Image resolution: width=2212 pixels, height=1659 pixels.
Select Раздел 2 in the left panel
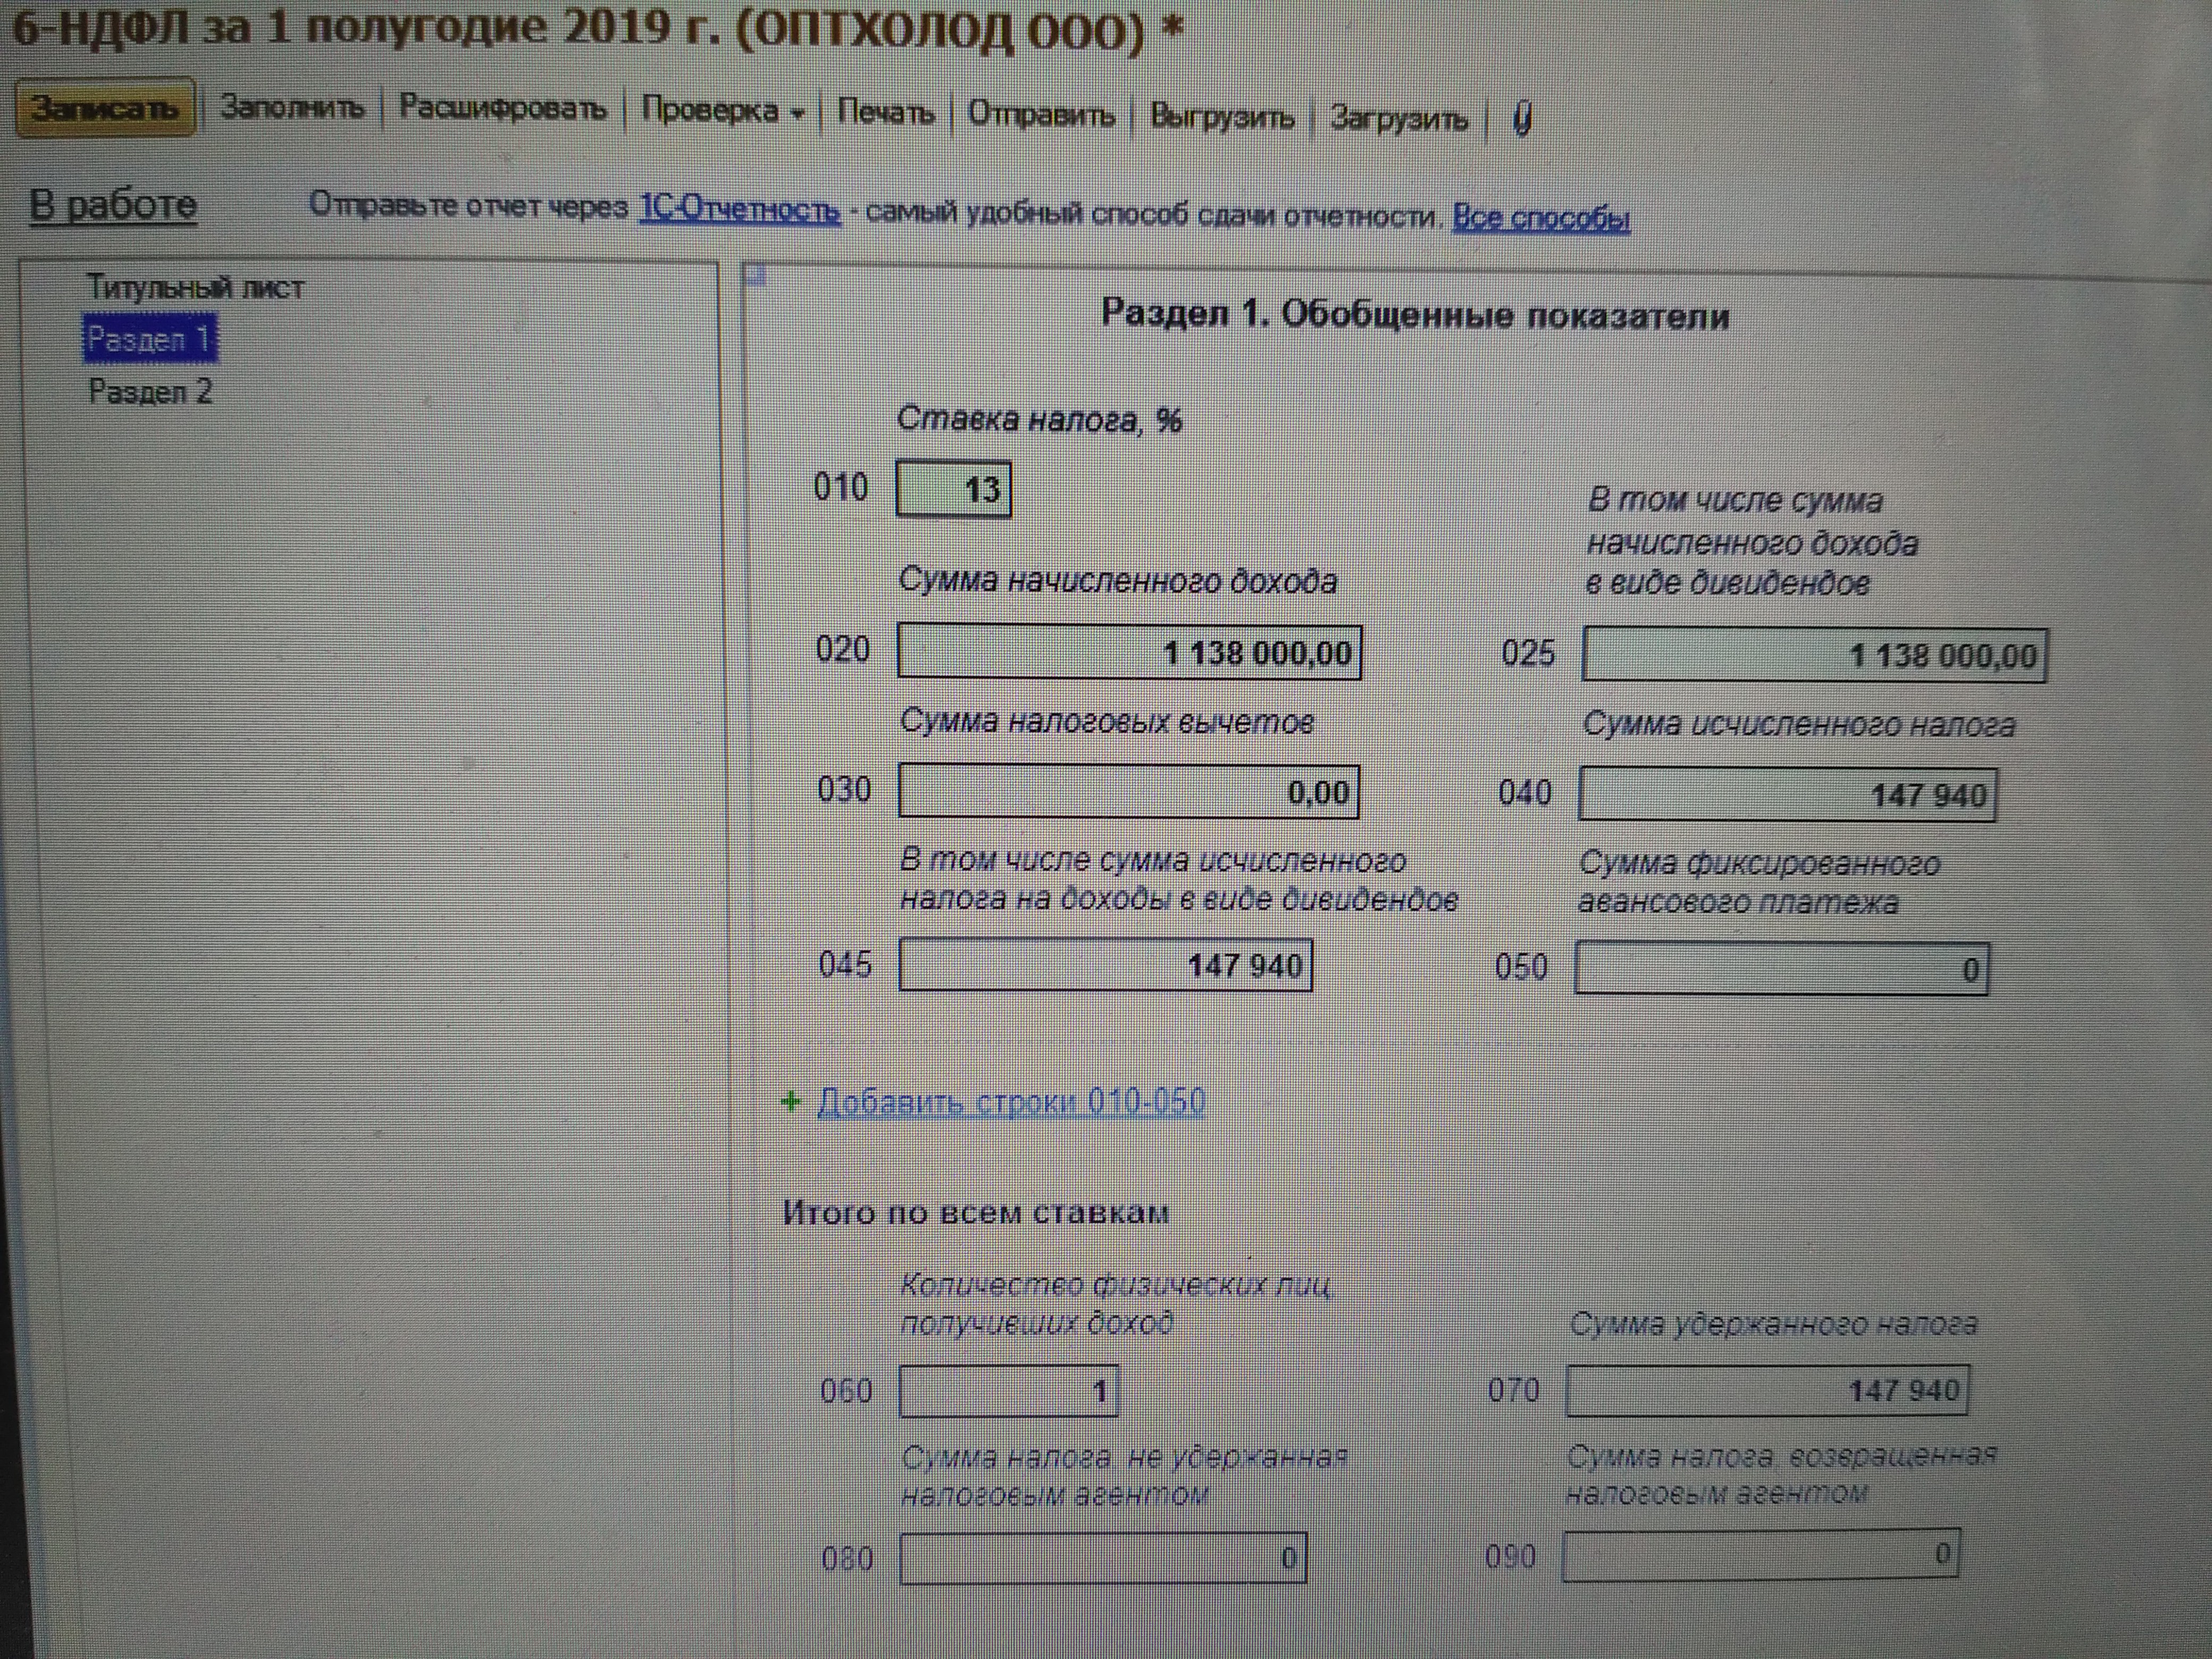(150, 392)
